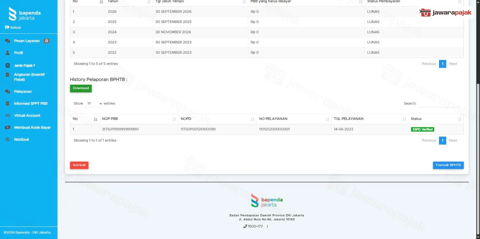
Task: Open the Pelayanan menu item
Action: tap(23, 91)
